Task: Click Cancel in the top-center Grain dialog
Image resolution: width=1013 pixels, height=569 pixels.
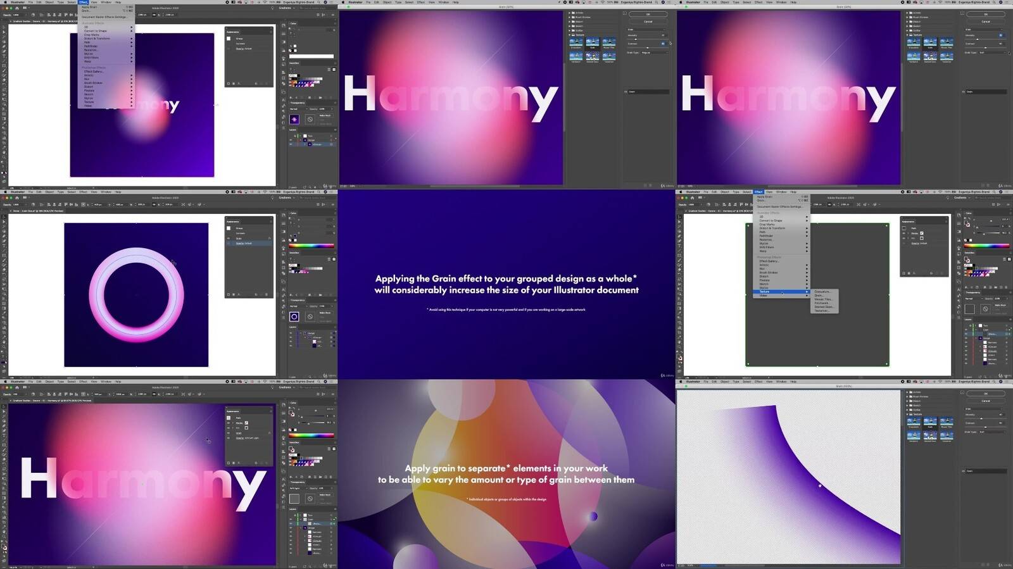Action: pyautogui.click(x=648, y=22)
